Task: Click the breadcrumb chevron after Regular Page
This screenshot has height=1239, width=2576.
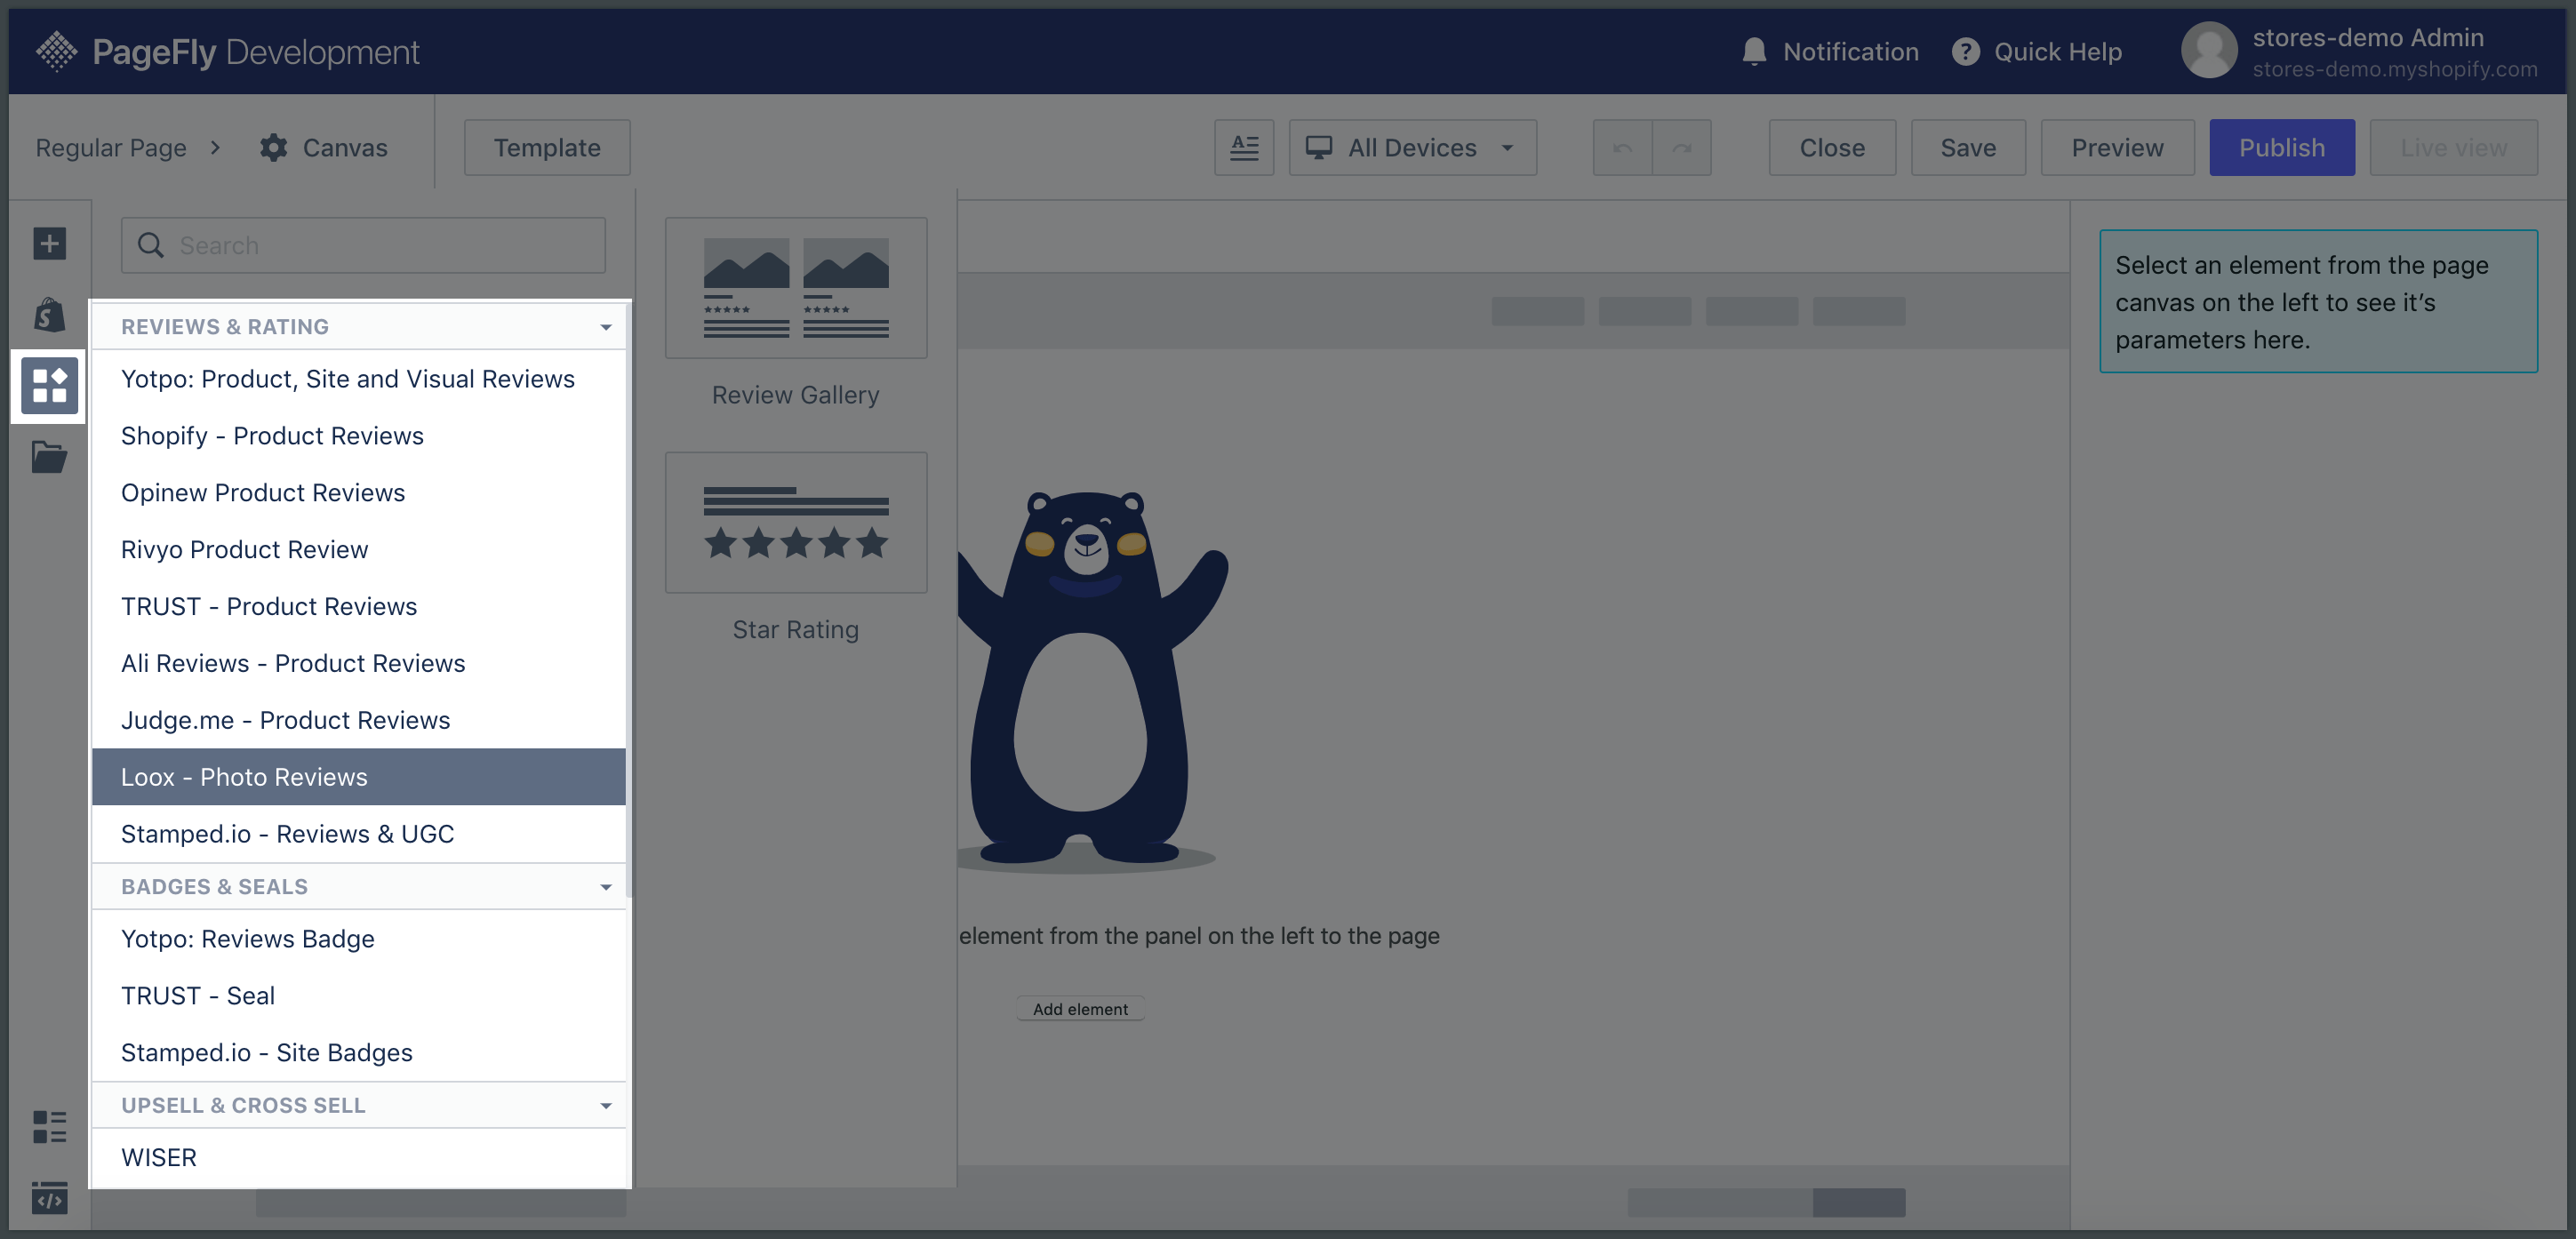Action: tap(215, 148)
